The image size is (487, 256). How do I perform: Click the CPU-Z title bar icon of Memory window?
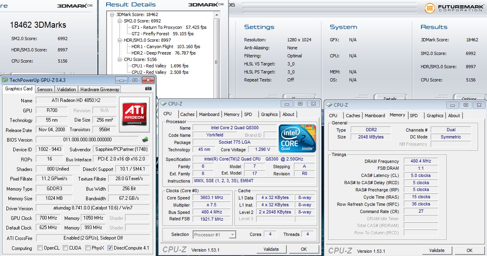pos(329,105)
